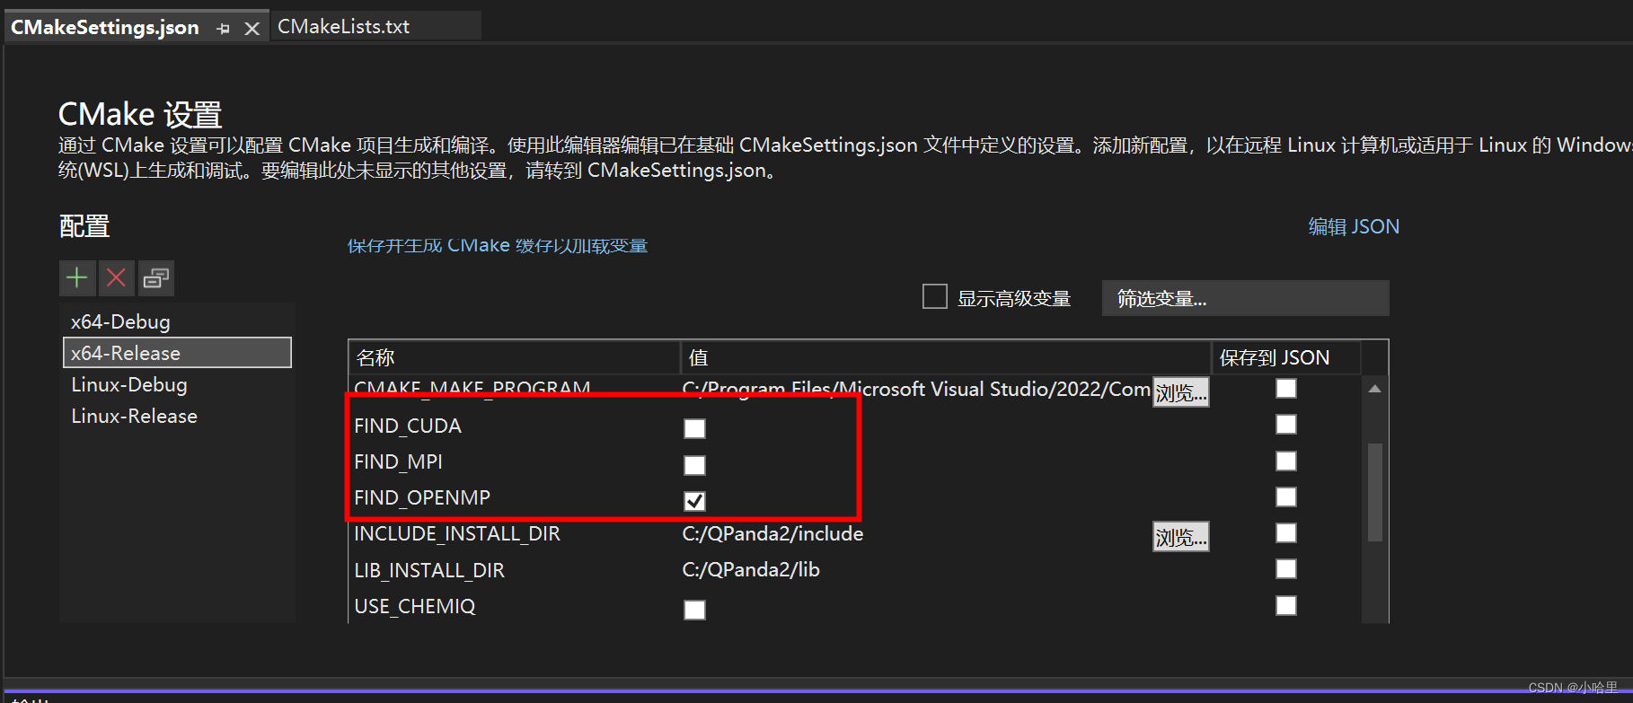The width and height of the screenshot is (1633, 703).
Task: Select the Linux-Release configuration
Action: click(x=177, y=416)
